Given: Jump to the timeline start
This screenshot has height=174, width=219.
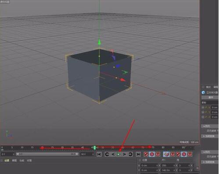Looking at the screenshot, I should point(99,154).
